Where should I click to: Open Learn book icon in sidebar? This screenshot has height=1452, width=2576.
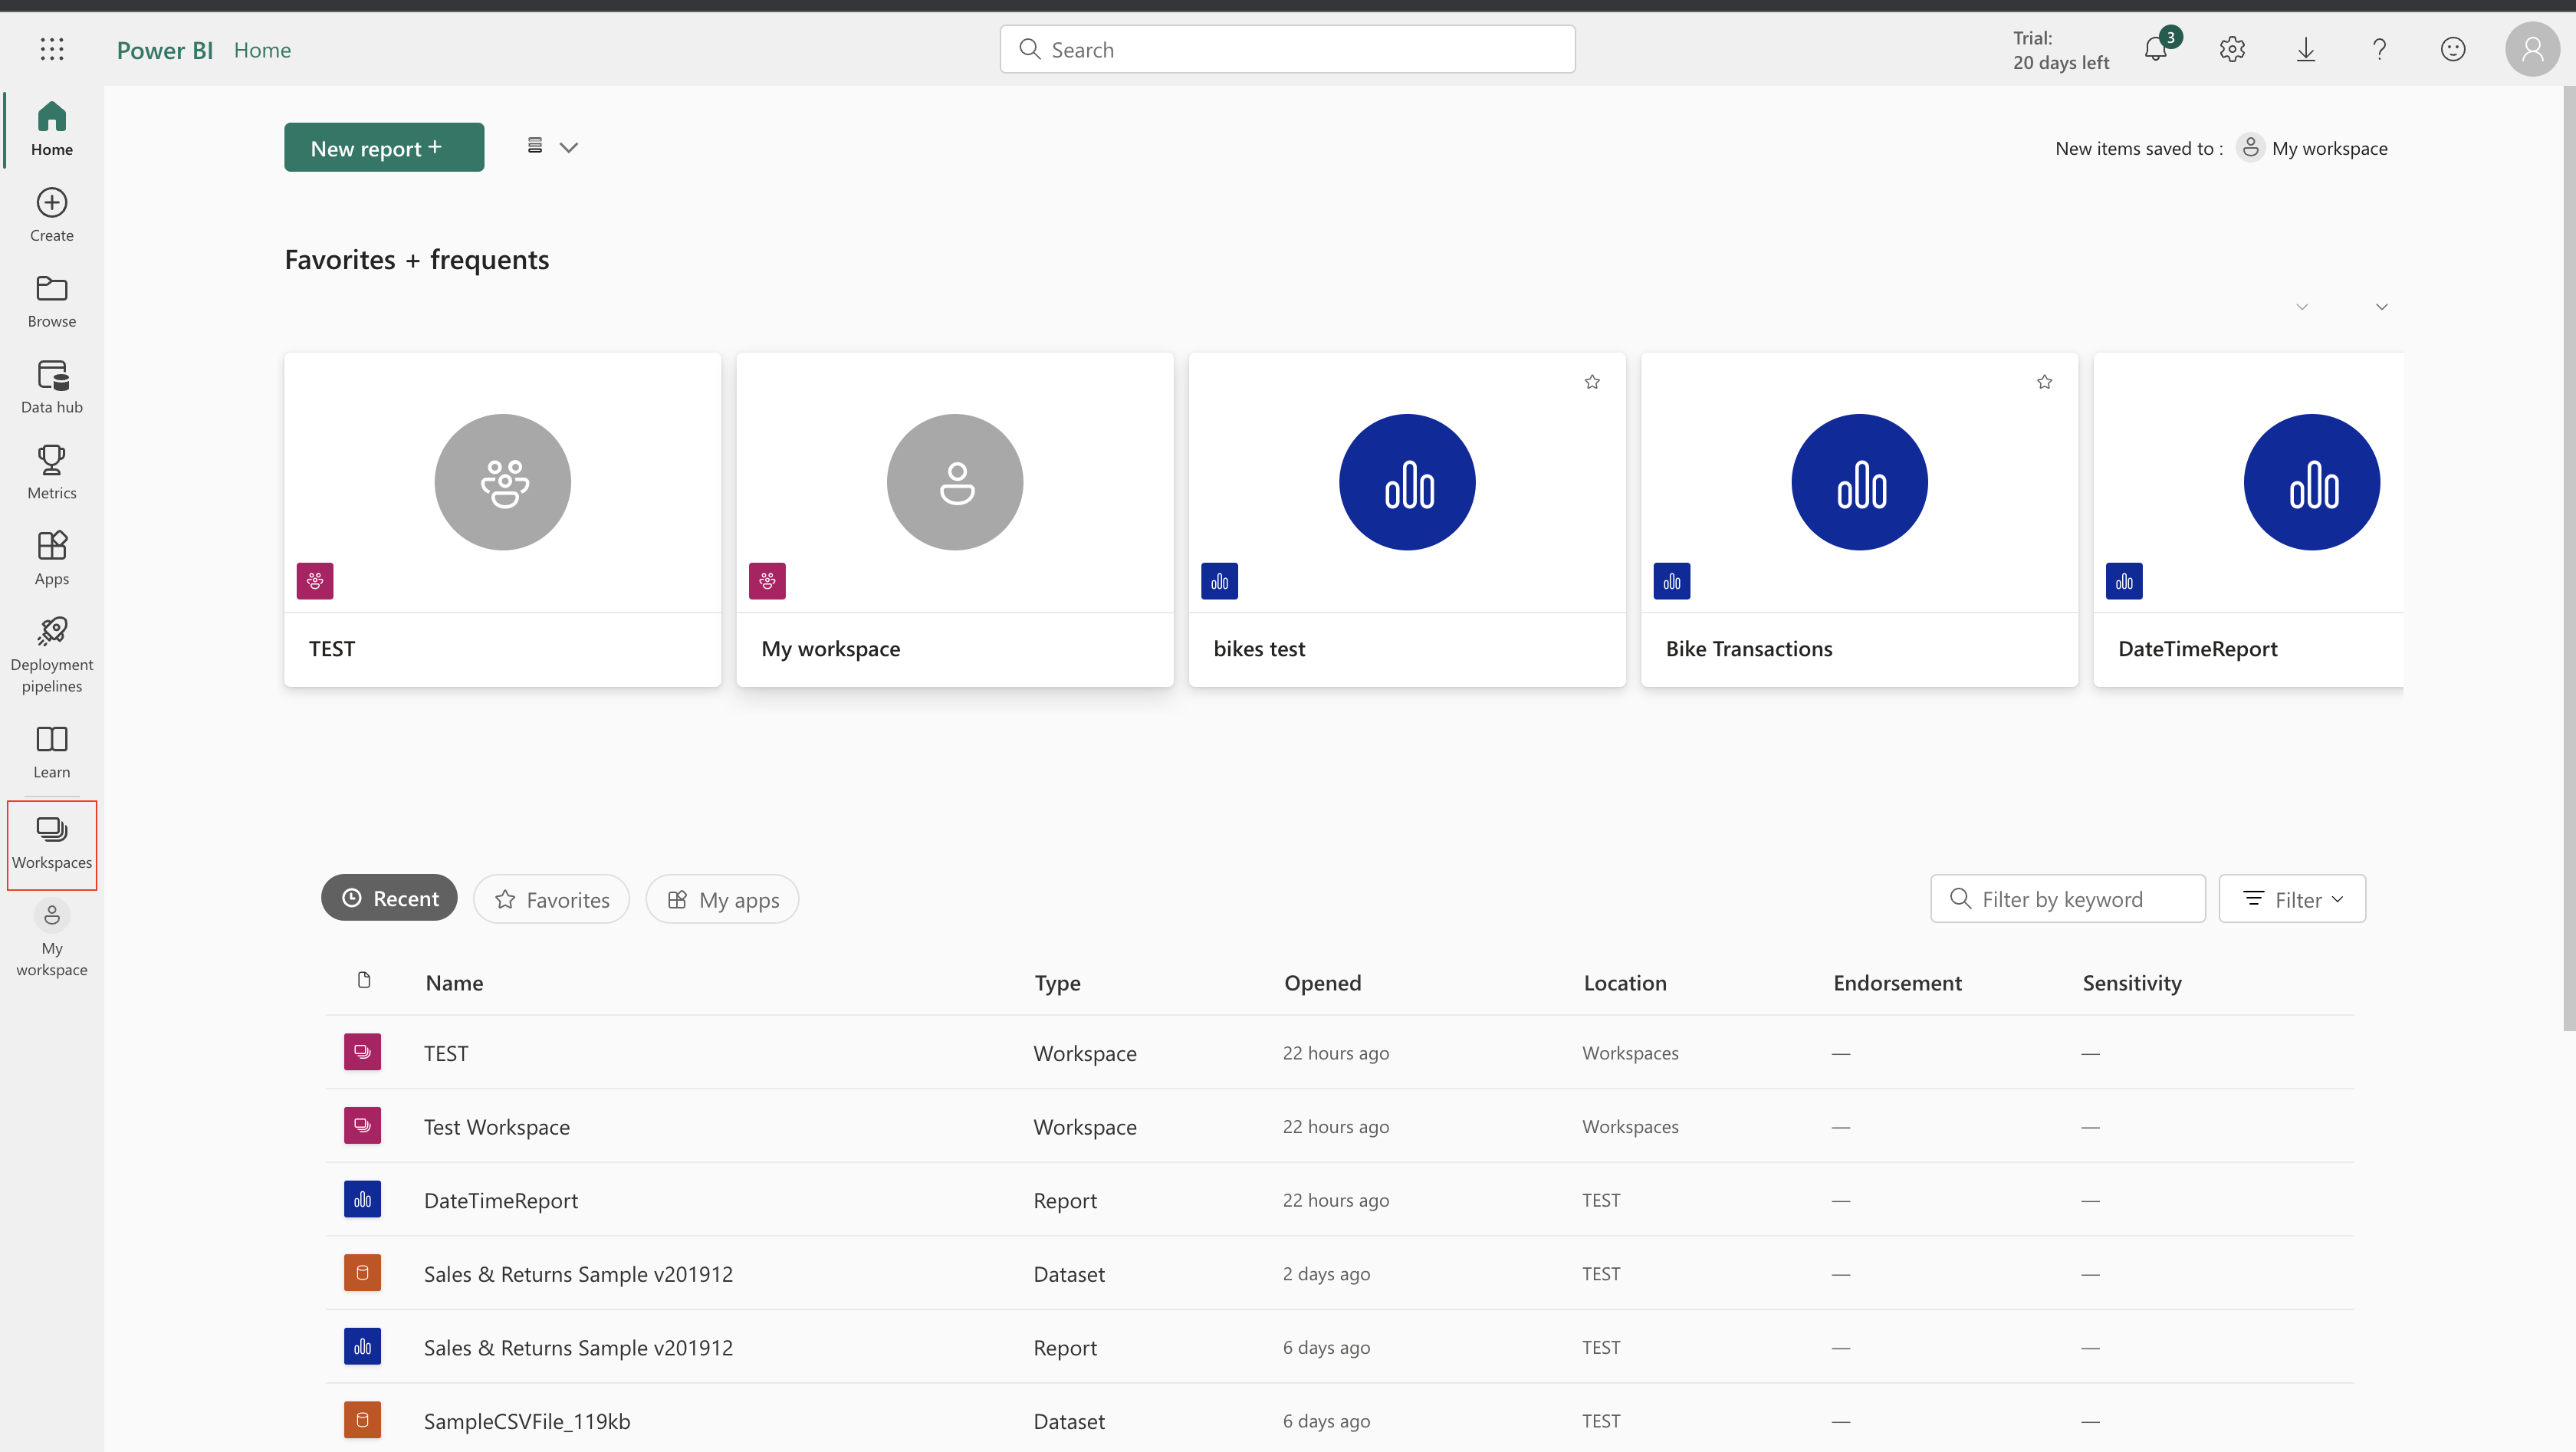[52, 752]
